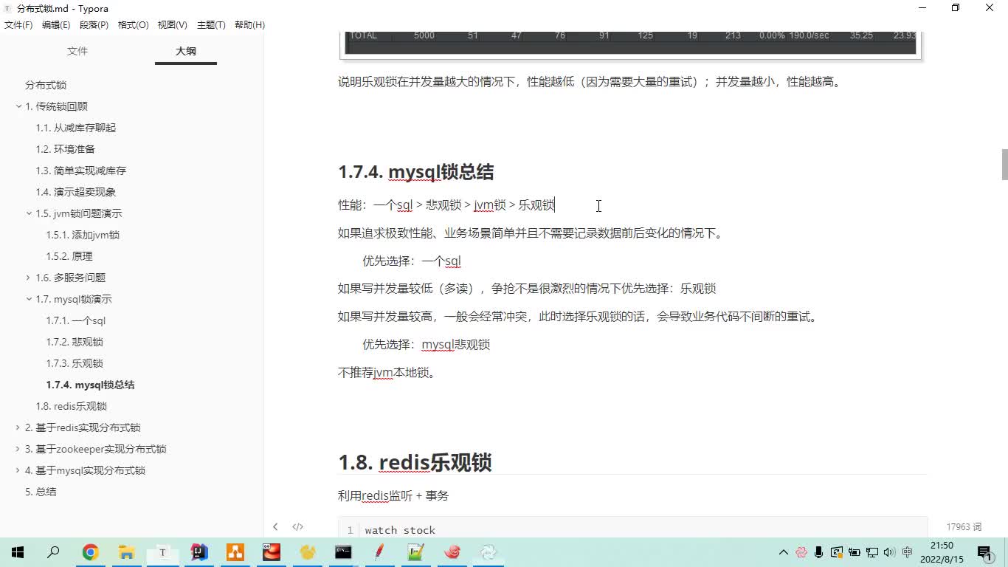Open Typora taskbar icon
Viewport: 1008px width, 567px height.
[x=162, y=552]
